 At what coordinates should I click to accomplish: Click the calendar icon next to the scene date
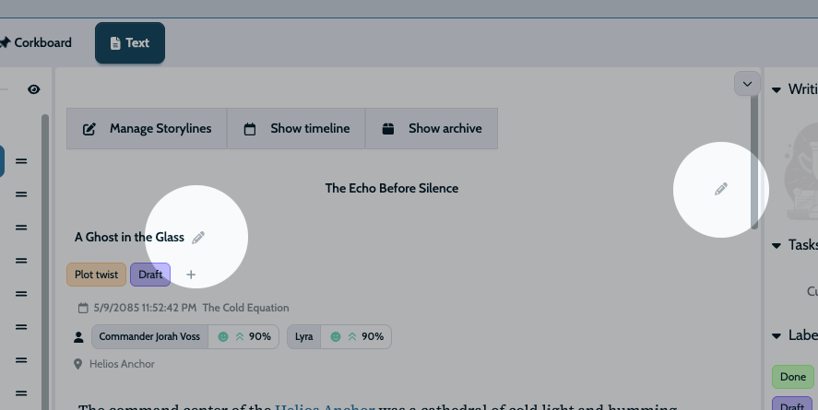[x=83, y=308]
